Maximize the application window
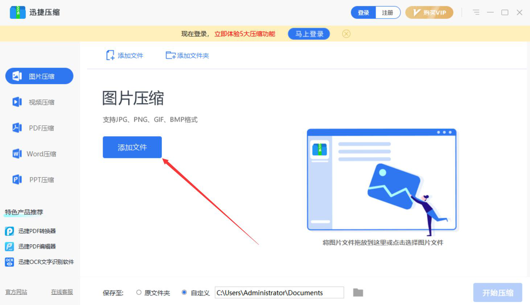 (x=505, y=12)
